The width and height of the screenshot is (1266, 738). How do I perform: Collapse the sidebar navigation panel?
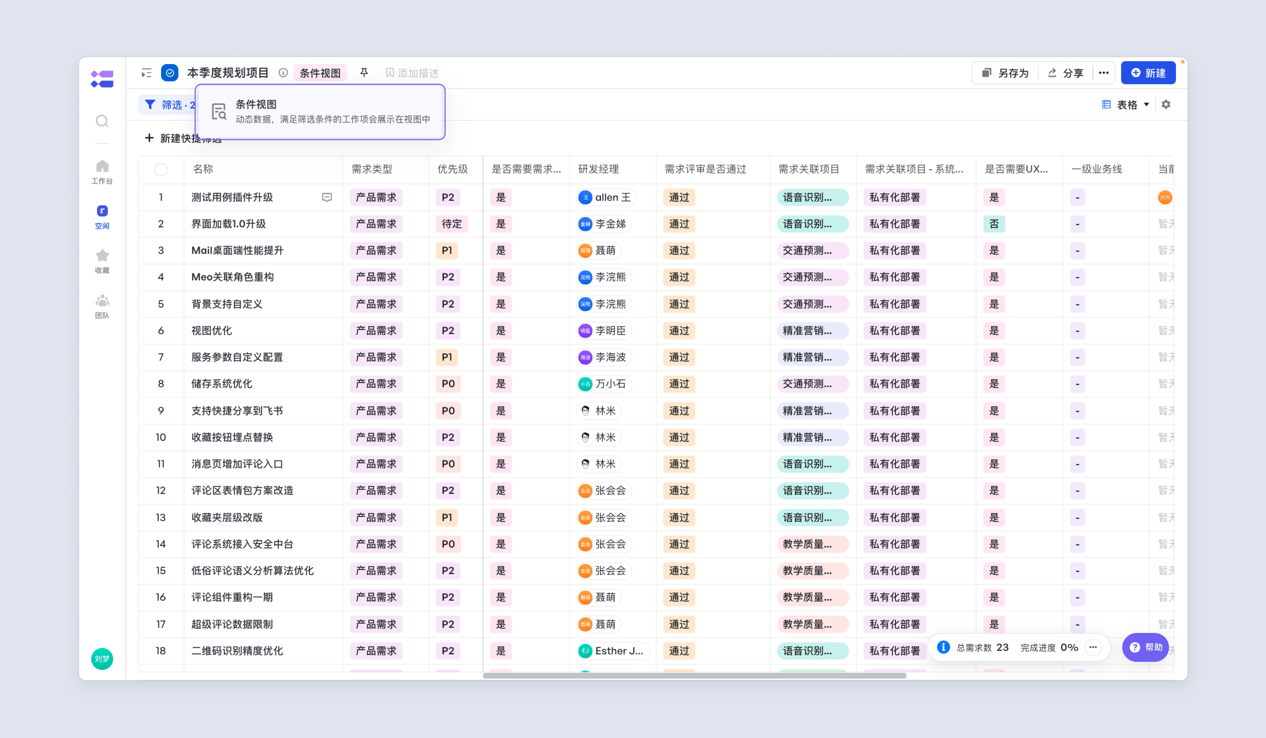pyautogui.click(x=146, y=73)
